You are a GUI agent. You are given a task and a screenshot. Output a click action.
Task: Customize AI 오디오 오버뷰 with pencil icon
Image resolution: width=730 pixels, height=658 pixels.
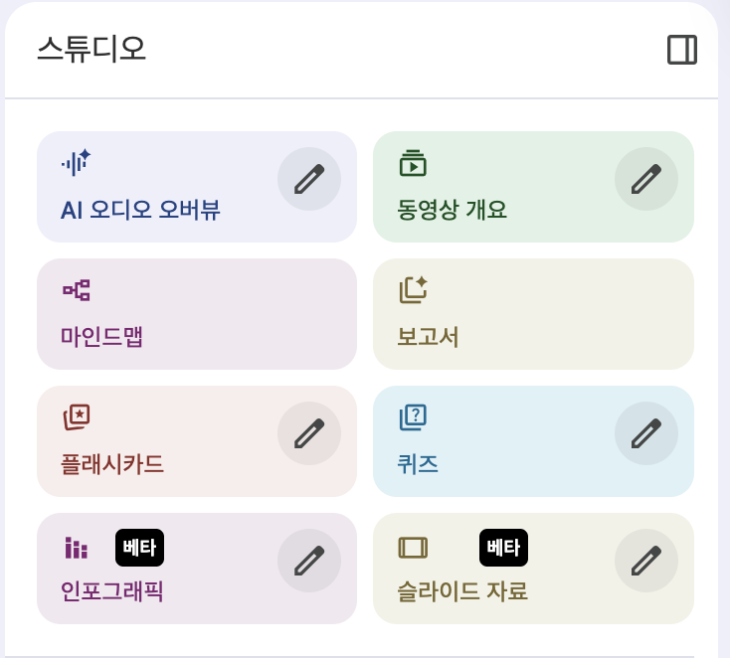pyautogui.click(x=309, y=179)
